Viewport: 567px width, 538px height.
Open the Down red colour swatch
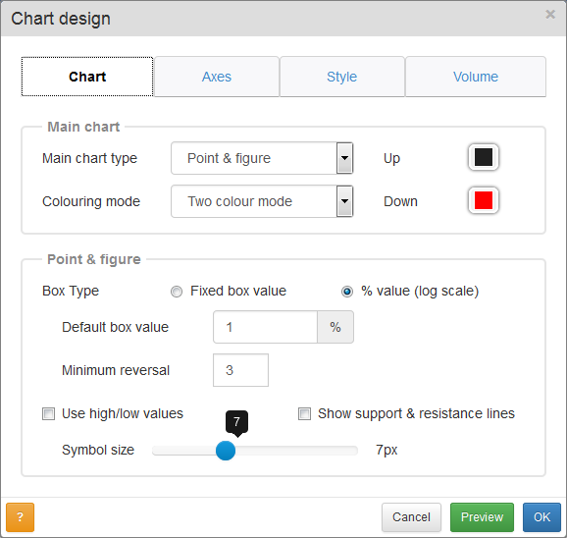pos(484,200)
